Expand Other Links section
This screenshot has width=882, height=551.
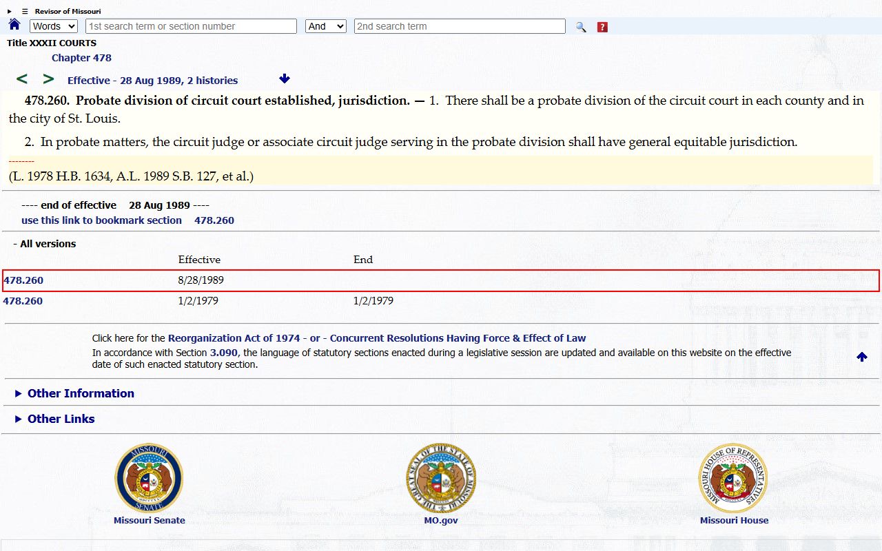pyautogui.click(x=54, y=419)
